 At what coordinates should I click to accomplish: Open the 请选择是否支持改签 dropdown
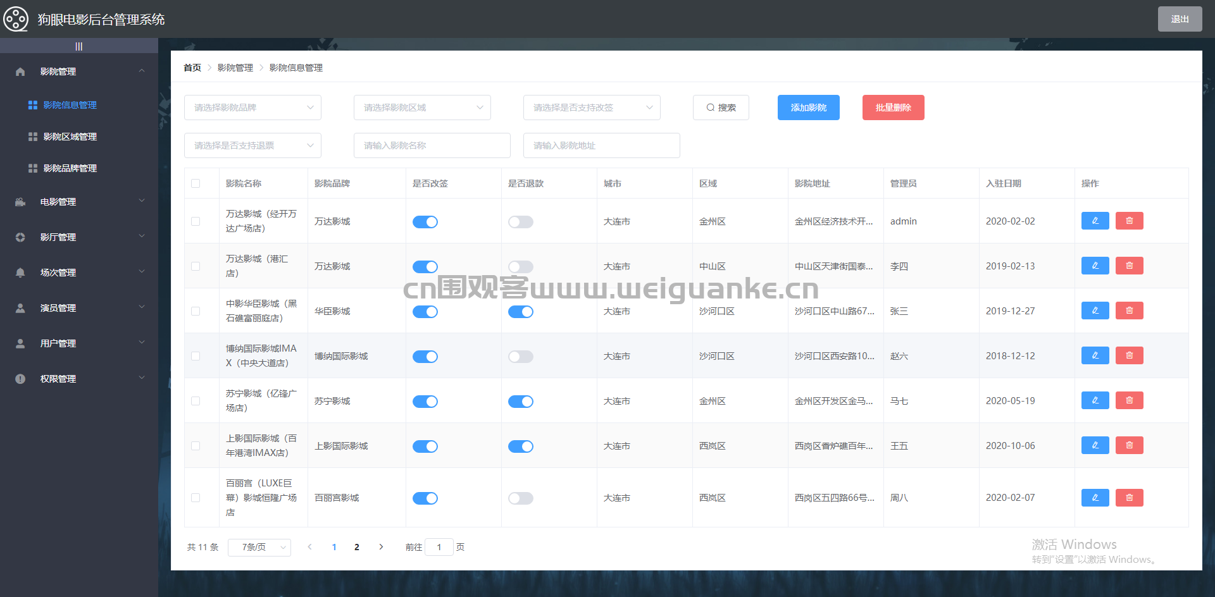point(592,108)
